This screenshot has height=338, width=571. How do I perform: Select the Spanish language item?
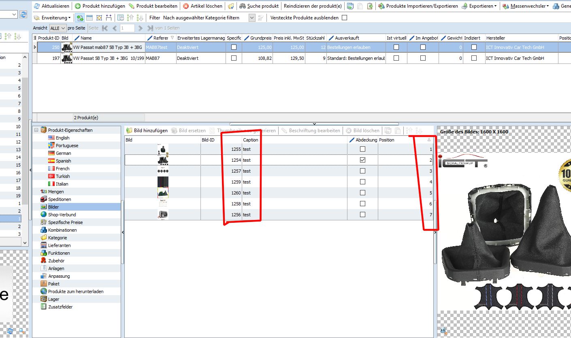click(x=59, y=161)
